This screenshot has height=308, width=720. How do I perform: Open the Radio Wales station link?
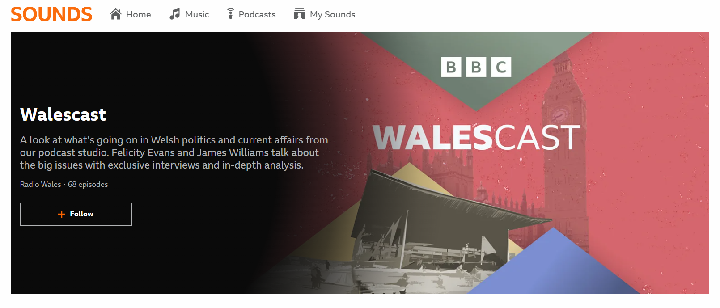(x=41, y=184)
